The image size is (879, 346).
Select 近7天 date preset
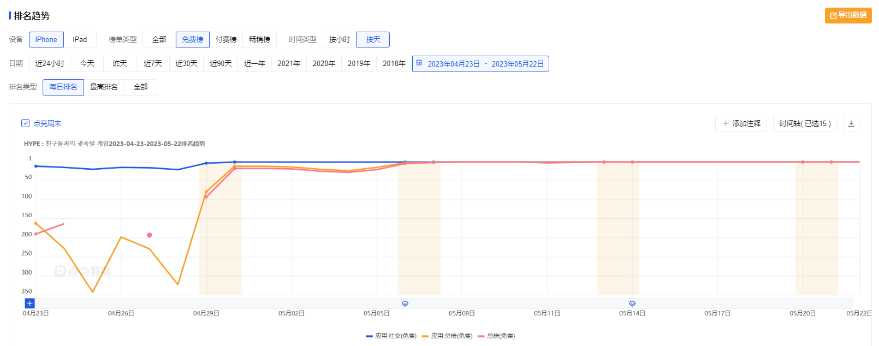tap(153, 64)
